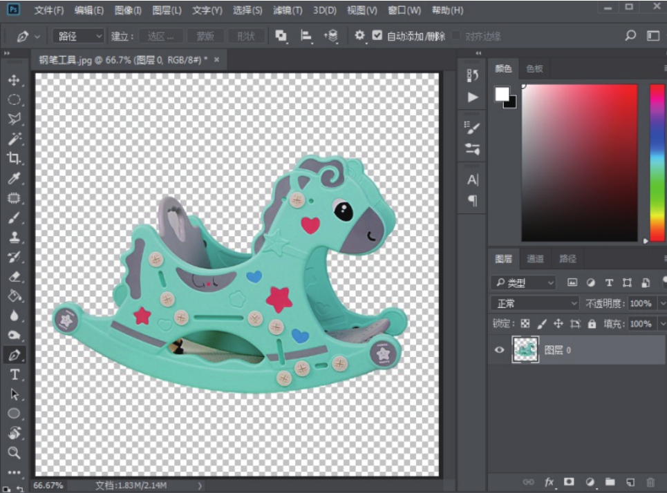This screenshot has height=493, width=667.
Task: Expand the 类型 layer filter dropdown
Action: point(523,282)
